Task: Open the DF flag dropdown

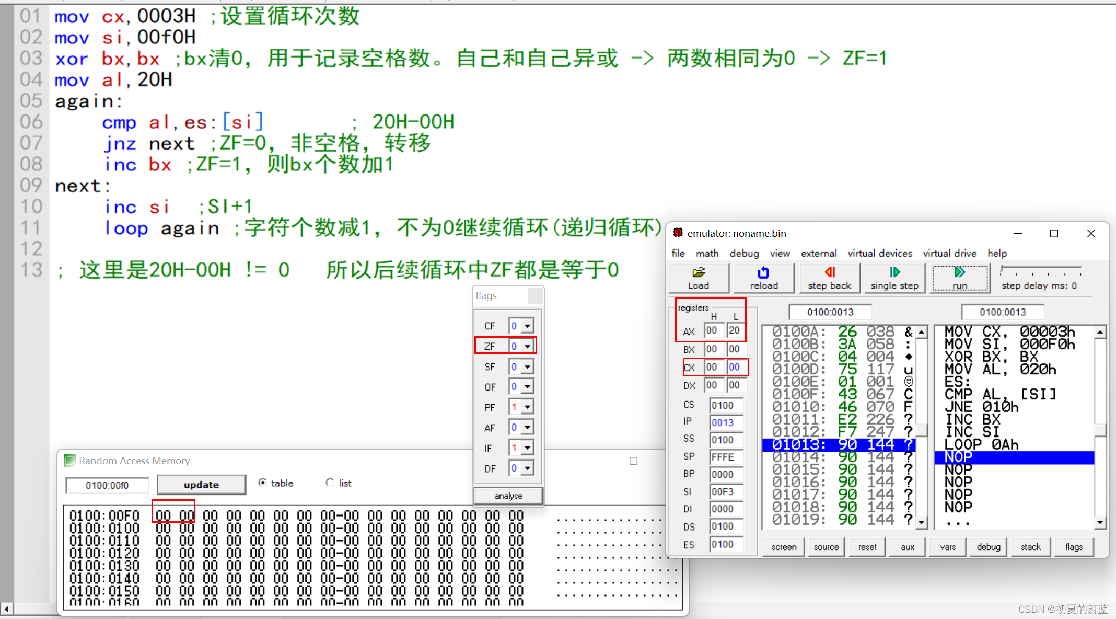Action: [528, 468]
